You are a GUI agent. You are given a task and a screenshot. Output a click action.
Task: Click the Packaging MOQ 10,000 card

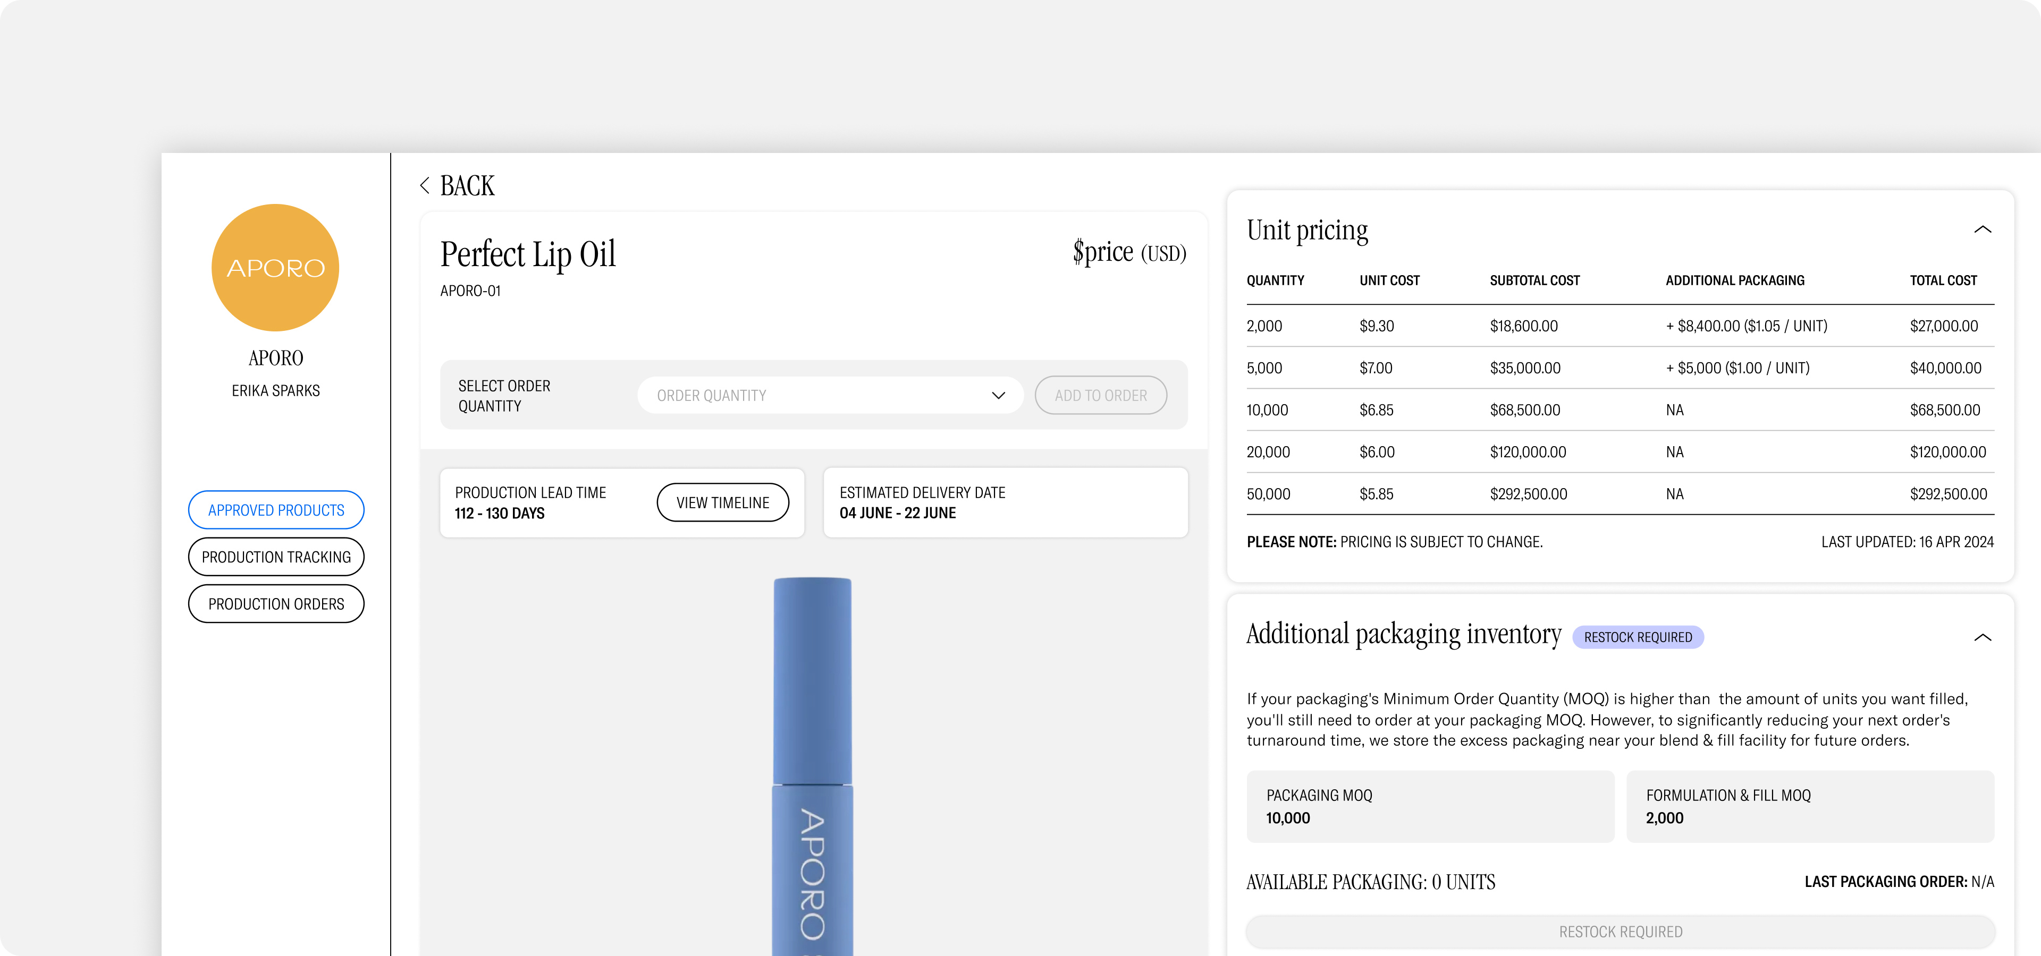(x=1429, y=806)
